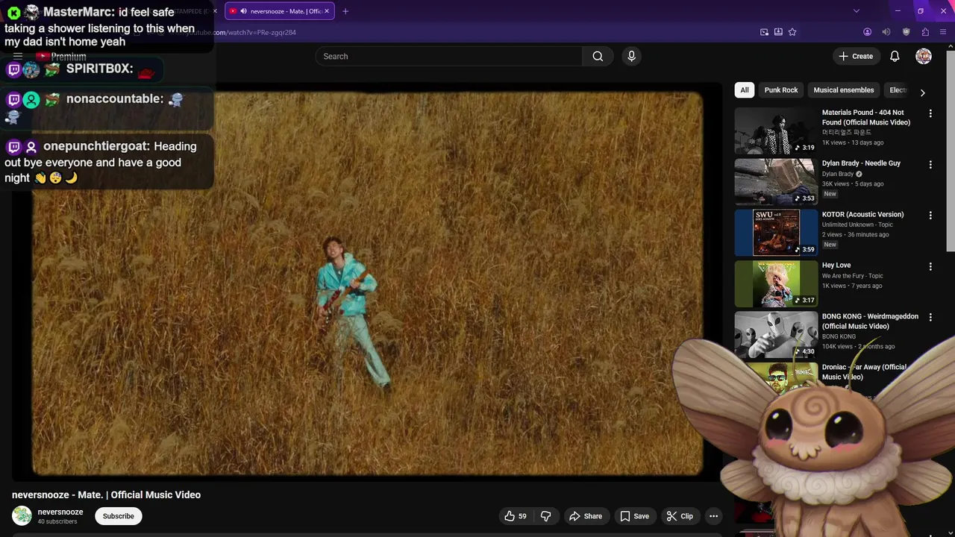Like the video with thumbs up
This screenshot has height=537, width=955.
pos(516,516)
